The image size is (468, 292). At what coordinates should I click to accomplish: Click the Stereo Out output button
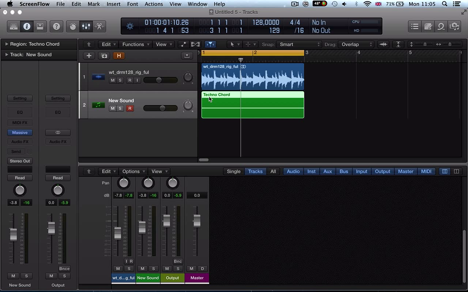click(x=19, y=161)
